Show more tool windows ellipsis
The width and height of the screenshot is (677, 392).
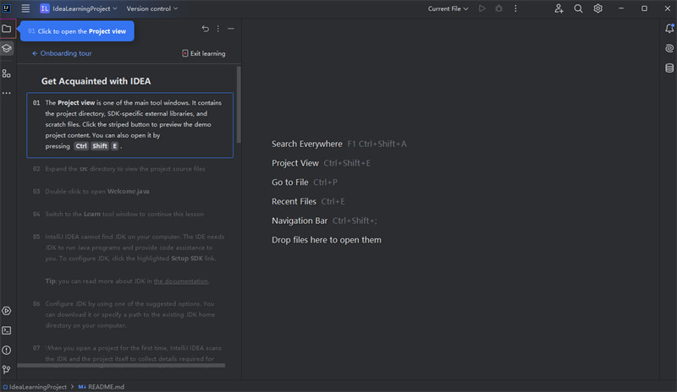(7, 93)
